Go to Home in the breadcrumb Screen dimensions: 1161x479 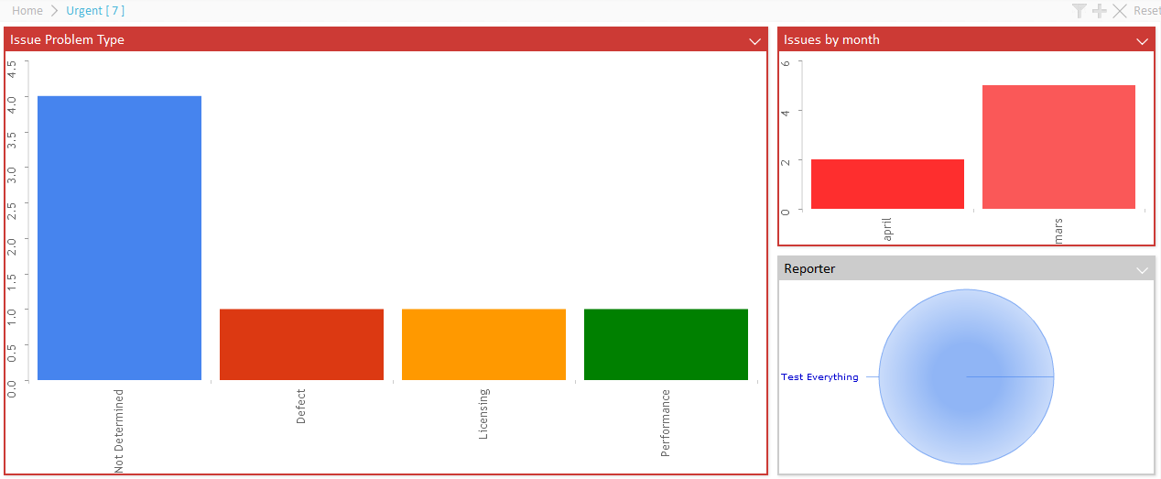coord(27,11)
